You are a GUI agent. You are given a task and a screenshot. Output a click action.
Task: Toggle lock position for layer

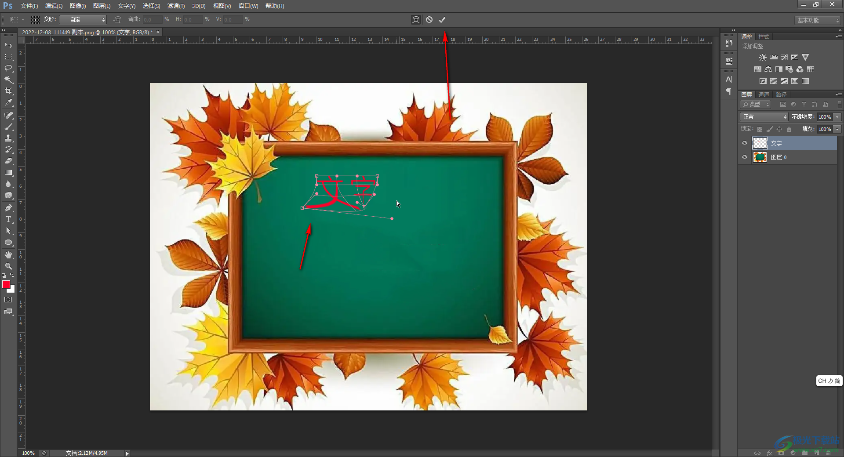point(779,129)
